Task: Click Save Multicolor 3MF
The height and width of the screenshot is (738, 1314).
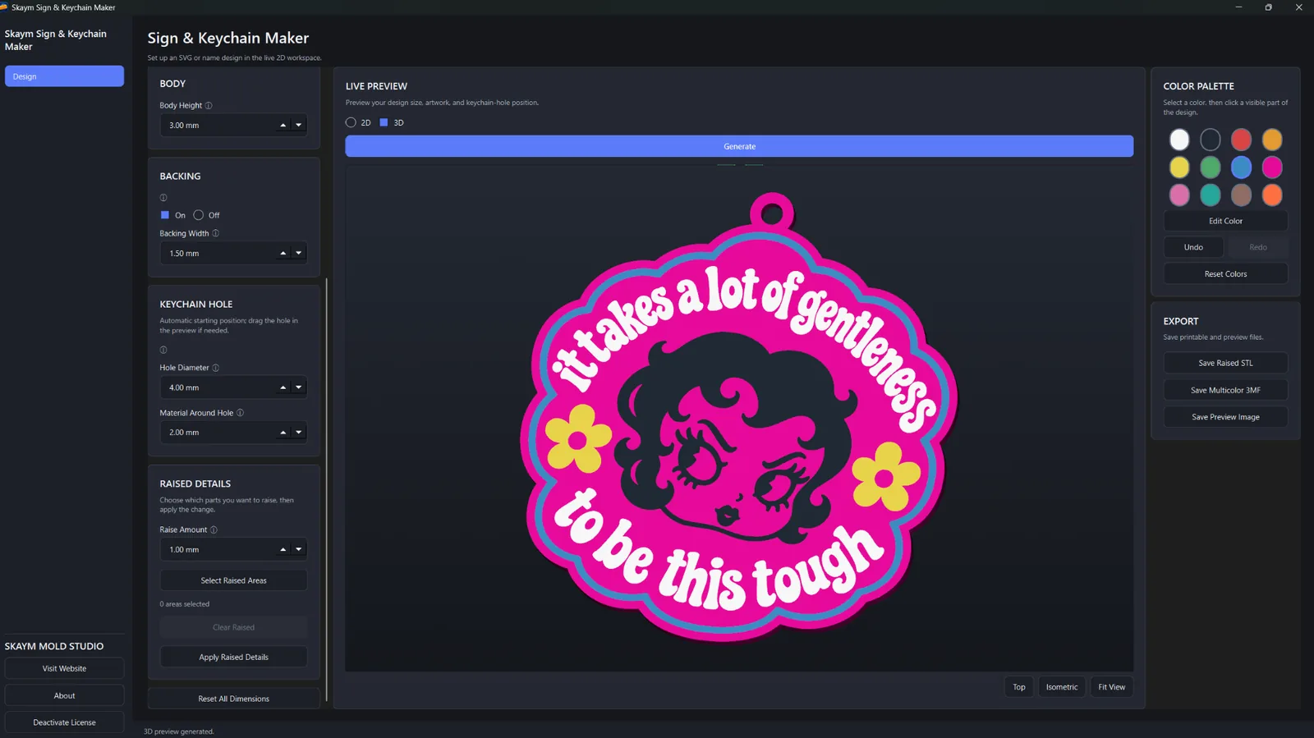Action: [1225, 390]
